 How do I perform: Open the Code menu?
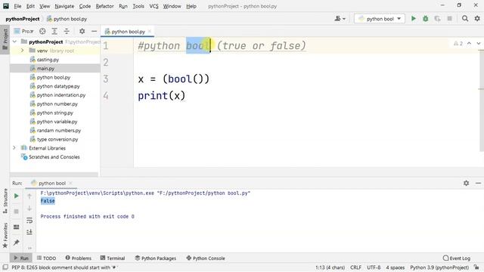[x=85, y=6]
